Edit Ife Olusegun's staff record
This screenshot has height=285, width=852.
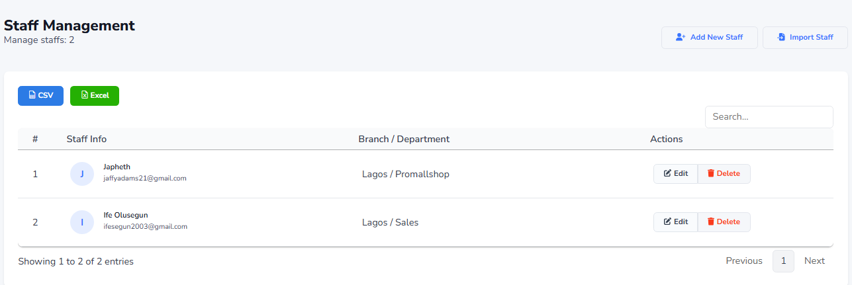click(x=675, y=222)
